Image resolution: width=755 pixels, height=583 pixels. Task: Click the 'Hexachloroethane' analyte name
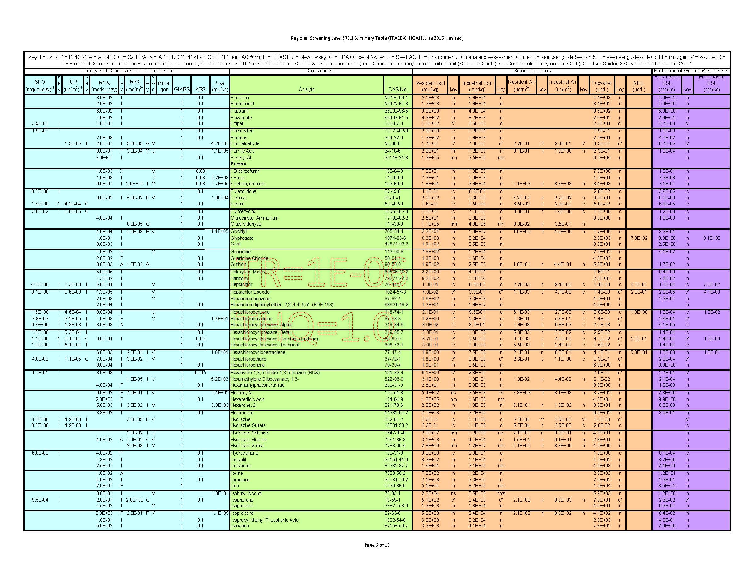pos(248,359)
